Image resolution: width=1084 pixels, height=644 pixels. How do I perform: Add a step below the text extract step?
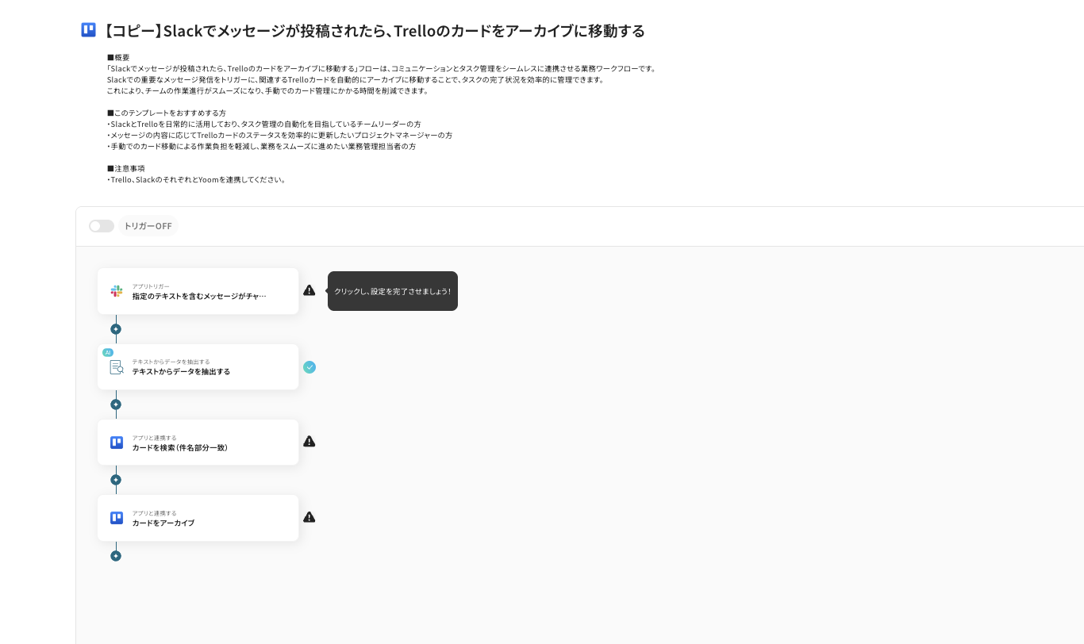click(116, 404)
